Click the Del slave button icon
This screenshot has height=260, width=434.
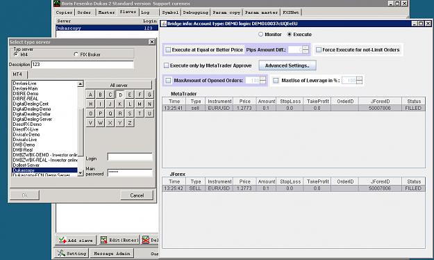click(x=146, y=240)
